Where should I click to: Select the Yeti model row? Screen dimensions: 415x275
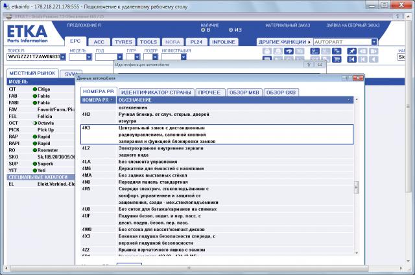[41, 170]
